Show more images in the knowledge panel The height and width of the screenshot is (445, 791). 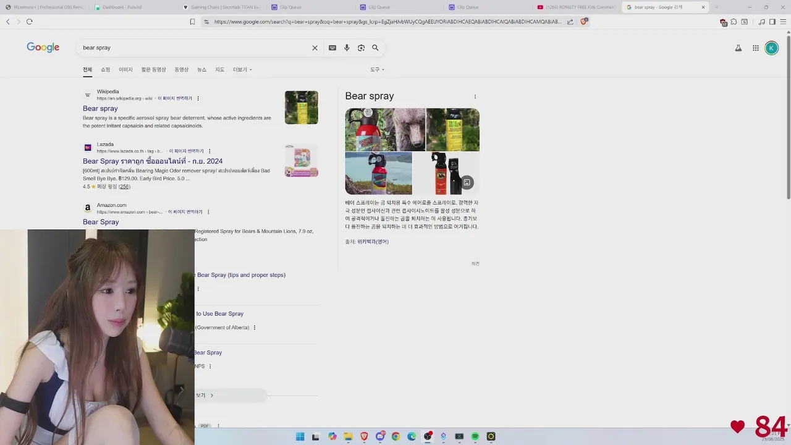(x=467, y=182)
